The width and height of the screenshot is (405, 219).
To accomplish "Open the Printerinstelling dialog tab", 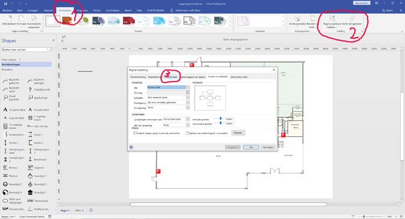I will (x=138, y=77).
